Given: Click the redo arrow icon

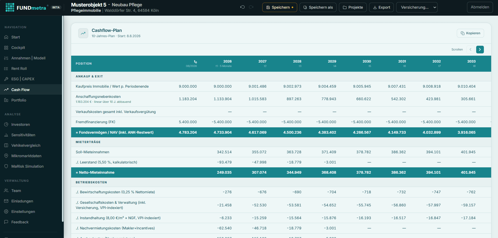Looking at the screenshot, I should (x=251, y=7).
